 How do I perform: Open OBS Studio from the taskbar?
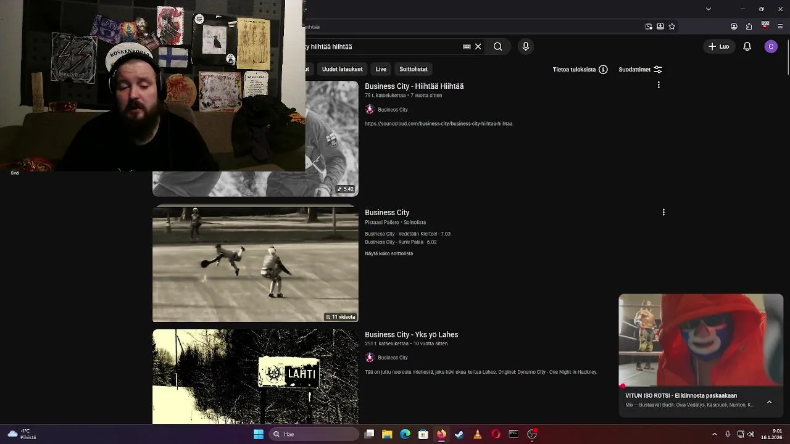click(x=532, y=434)
